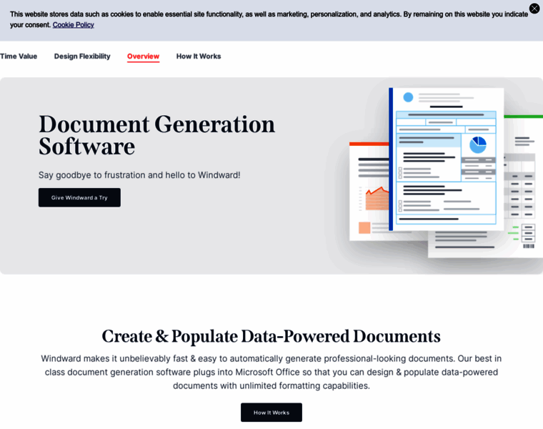Image resolution: width=543 pixels, height=429 pixels.
Task: Switch to Design Flexibility section
Action: click(x=82, y=56)
